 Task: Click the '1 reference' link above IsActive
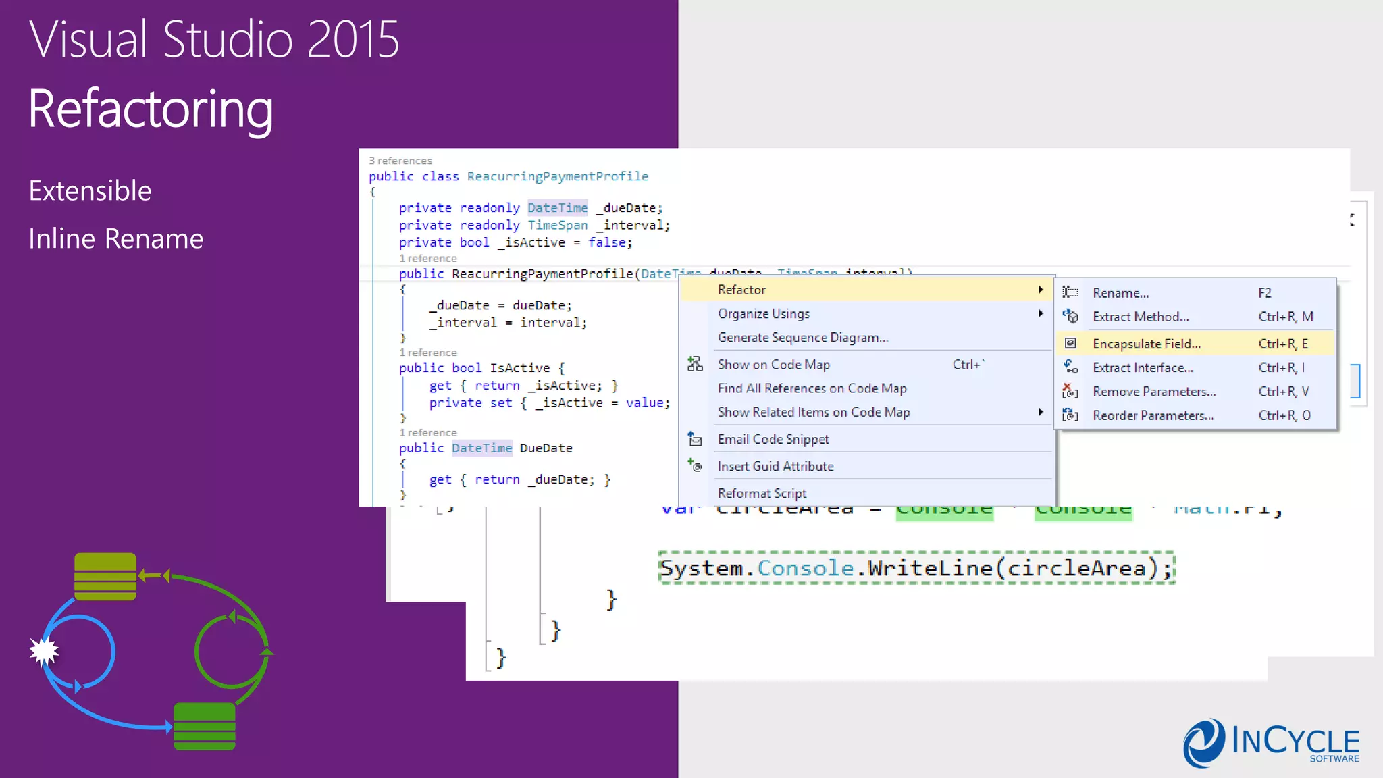point(427,353)
